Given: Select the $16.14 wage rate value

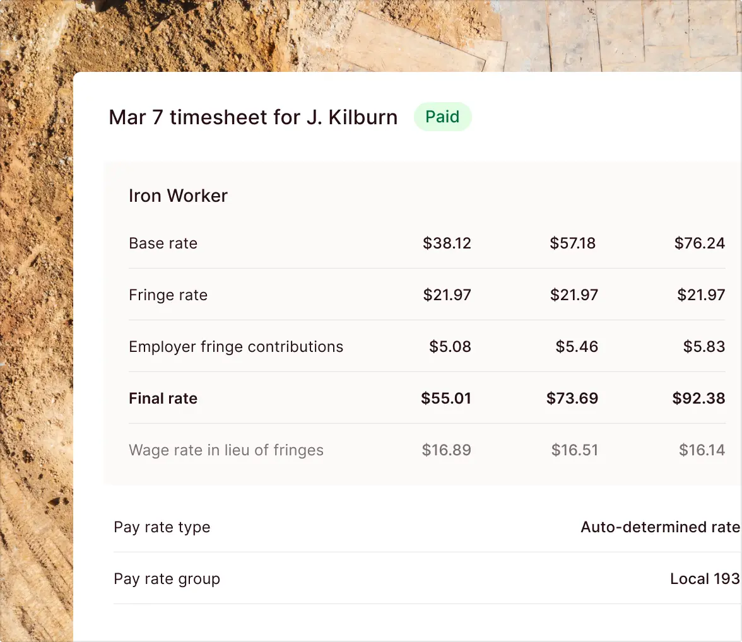Looking at the screenshot, I should tap(702, 450).
